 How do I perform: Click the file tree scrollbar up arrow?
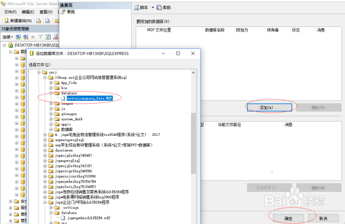193,73
